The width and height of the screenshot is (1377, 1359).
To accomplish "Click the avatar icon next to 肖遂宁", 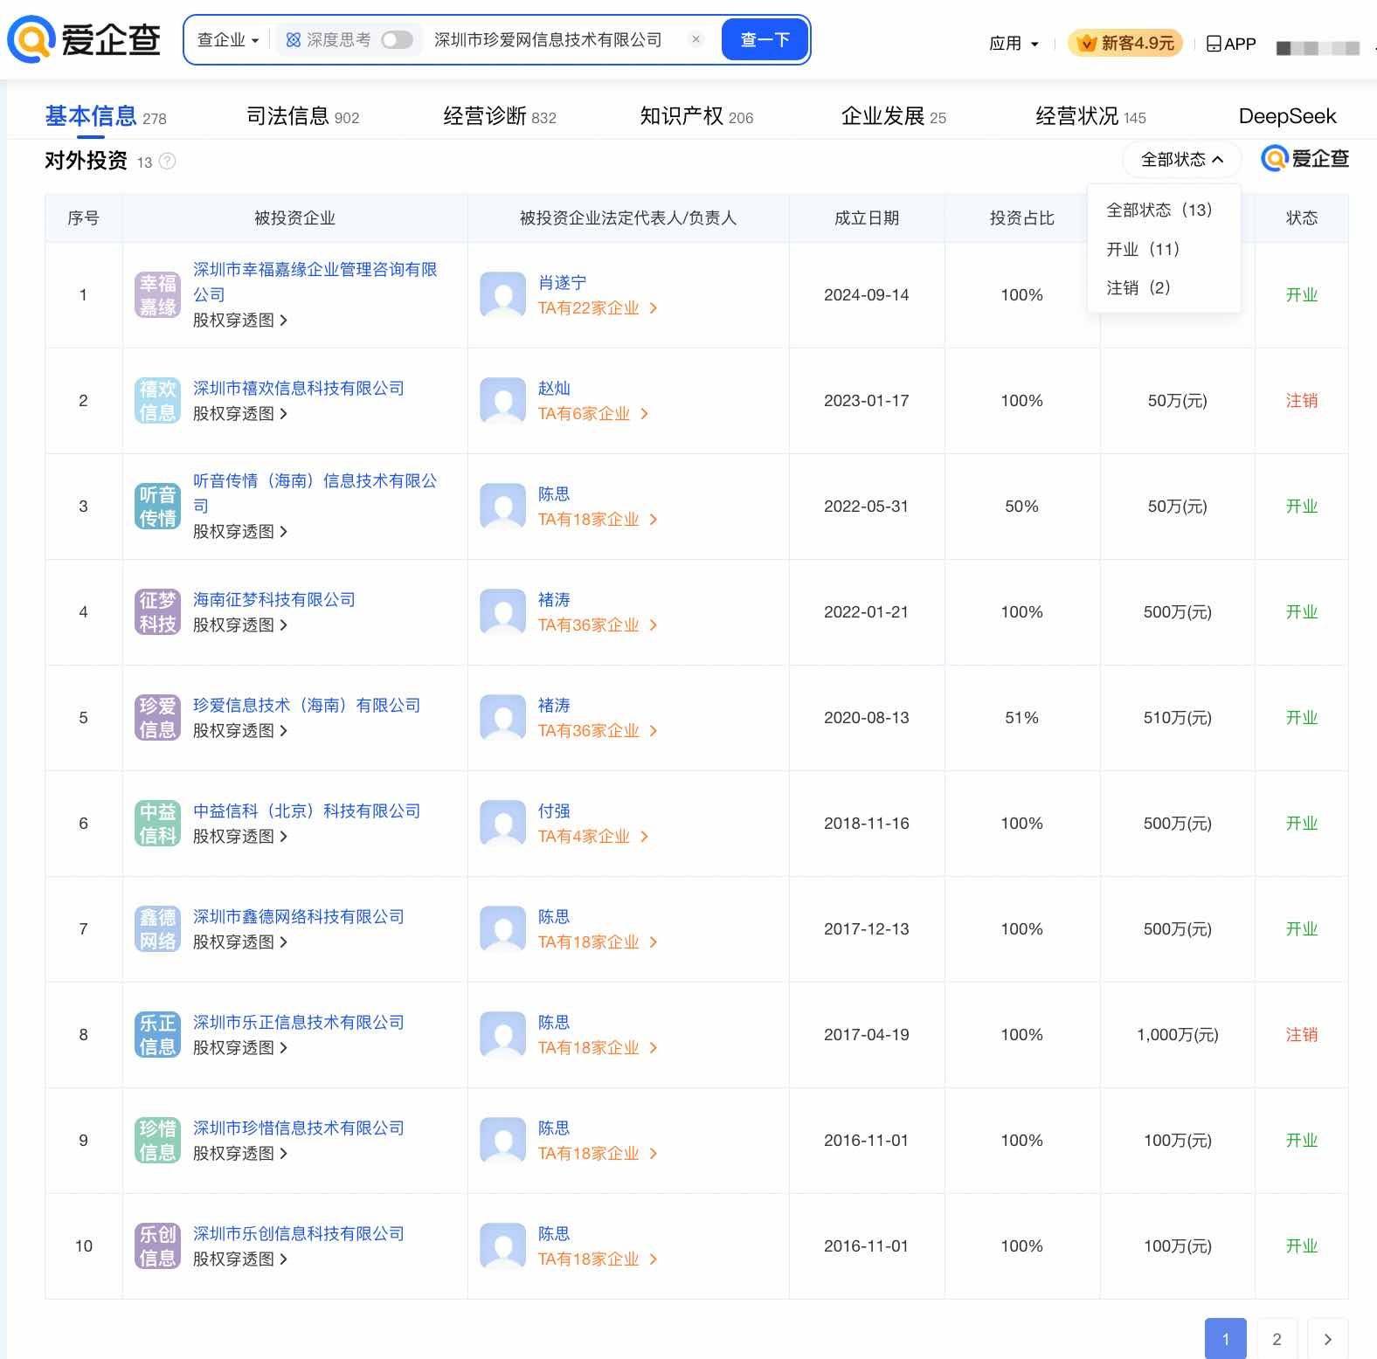I will click(x=502, y=295).
